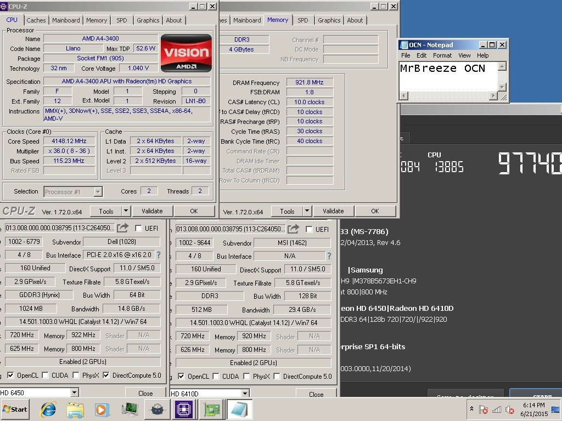Click Validate in left CPU-Z window

click(x=152, y=211)
